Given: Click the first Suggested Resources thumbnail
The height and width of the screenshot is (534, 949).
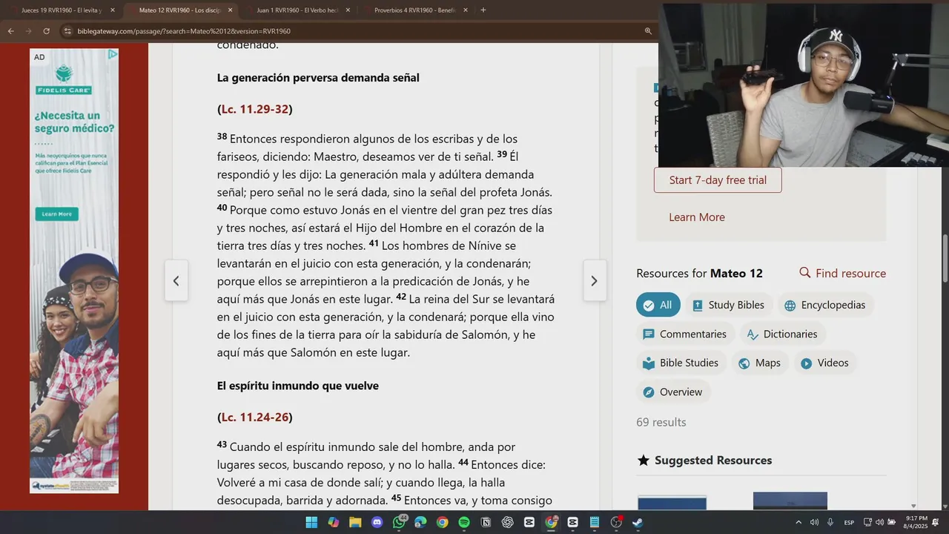Looking at the screenshot, I should [x=672, y=503].
